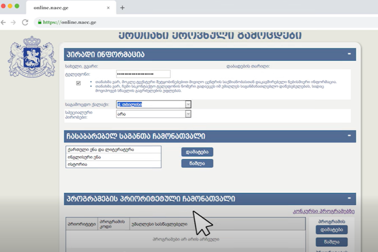378x252 pixels.
Task: Click დამატება button beside the subject list
Action: (197, 152)
